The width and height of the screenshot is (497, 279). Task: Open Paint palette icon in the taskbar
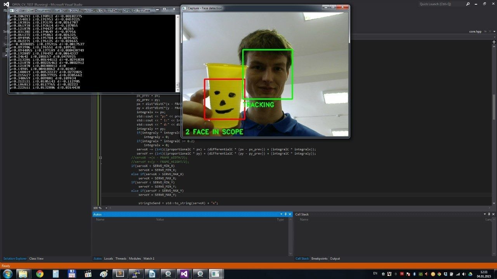104,274
